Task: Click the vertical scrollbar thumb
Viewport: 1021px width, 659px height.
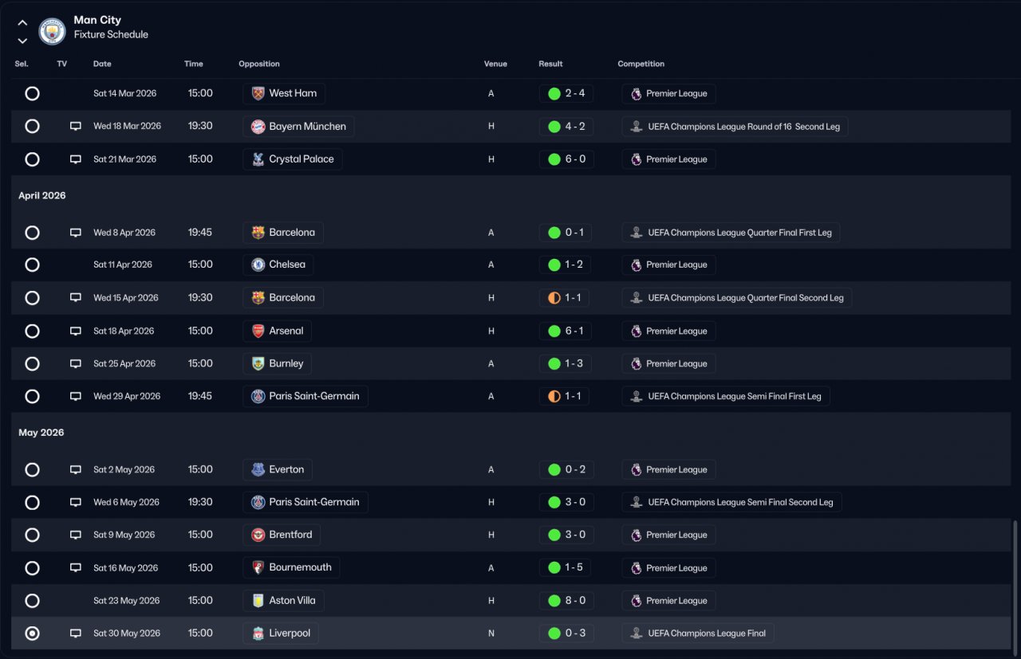Action: click(1015, 586)
